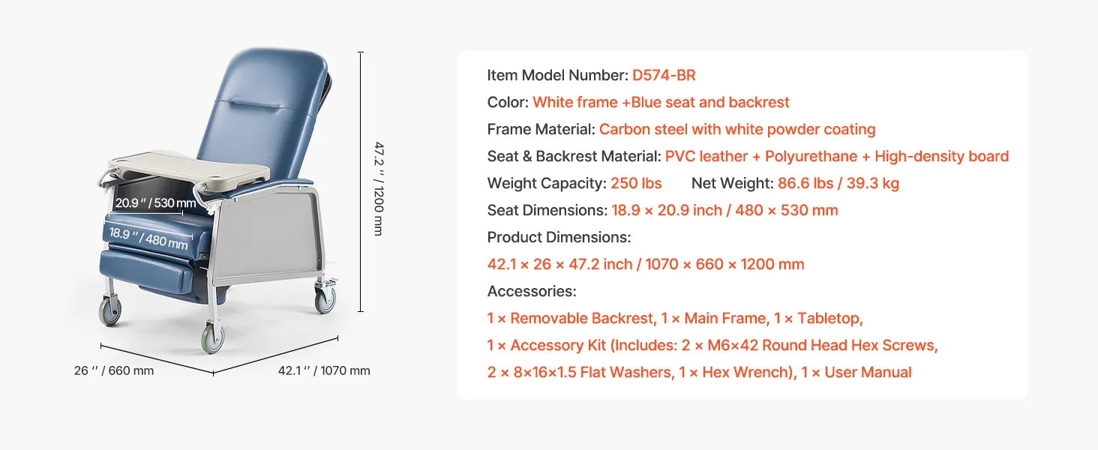Click the 1 × Accessory Kit line

click(712, 345)
